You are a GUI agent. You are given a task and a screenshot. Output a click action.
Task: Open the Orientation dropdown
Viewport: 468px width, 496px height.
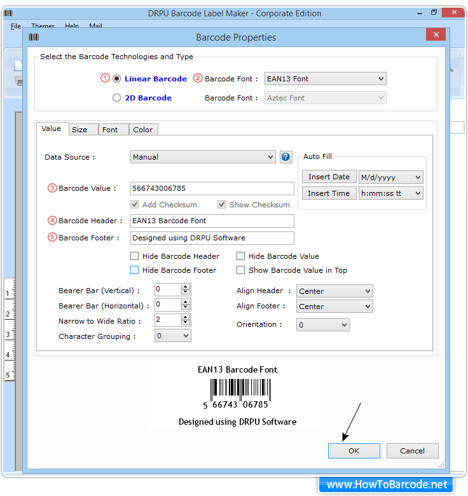click(x=323, y=325)
